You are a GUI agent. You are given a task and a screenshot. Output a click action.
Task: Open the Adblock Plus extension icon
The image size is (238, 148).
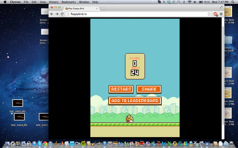pyautogui.click(x=216, y=14)
